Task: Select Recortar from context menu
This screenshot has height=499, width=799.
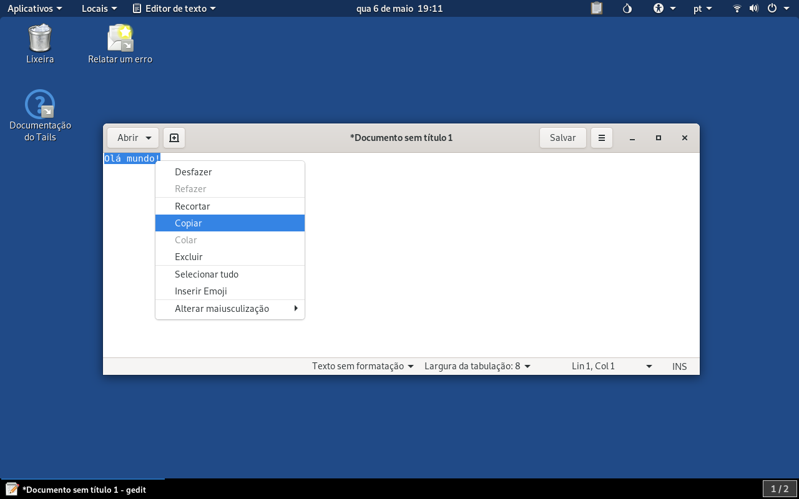Action: 230,206
